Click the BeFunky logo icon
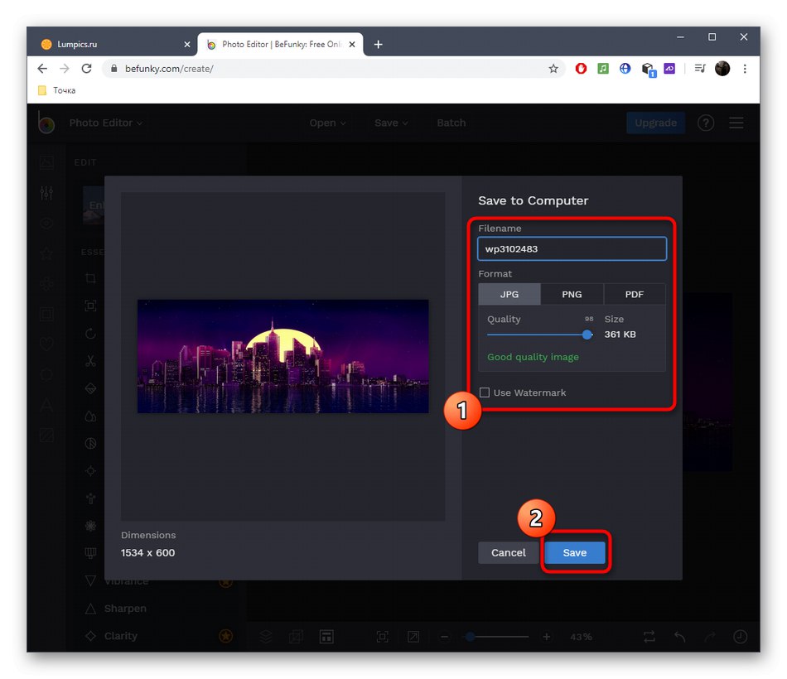This screenshot has width=787, height=679. tap(46, 123)
